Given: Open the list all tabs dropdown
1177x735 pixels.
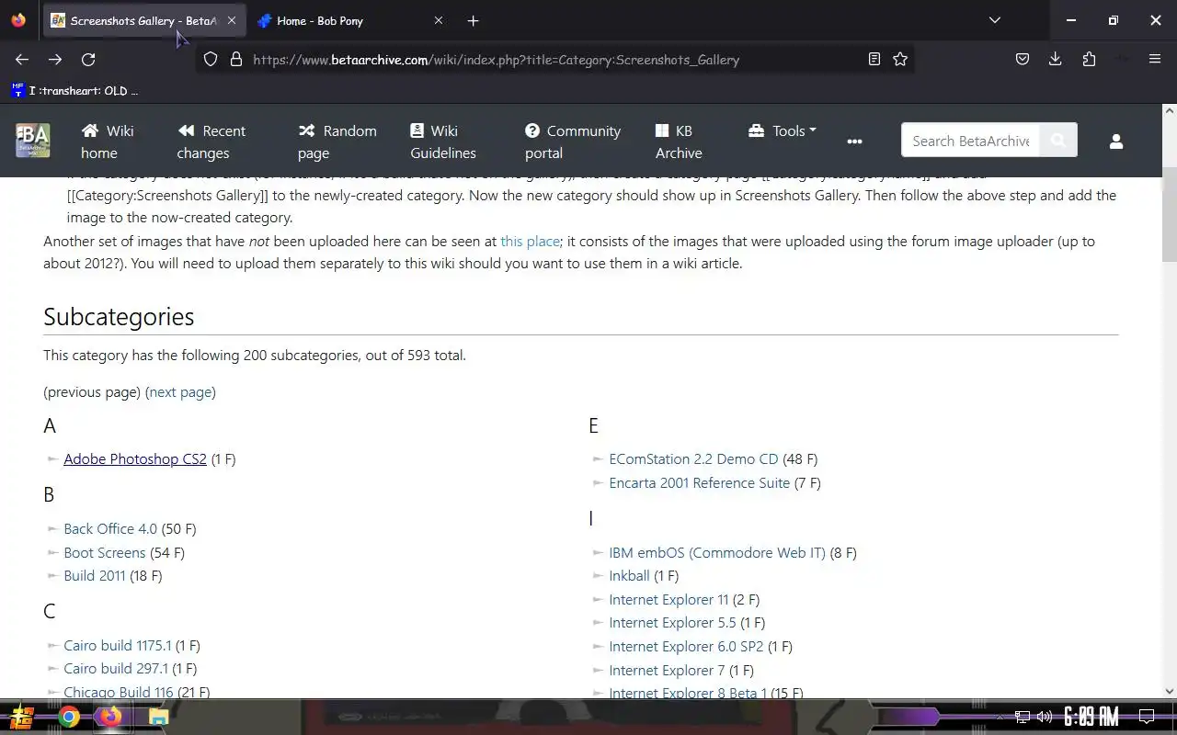Looking at the screenshot, I should (994, 20).
